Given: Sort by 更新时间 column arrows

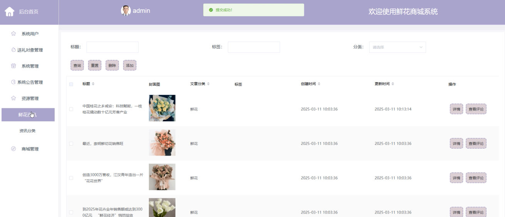Looking at the screenshot, I should [393, 84].
